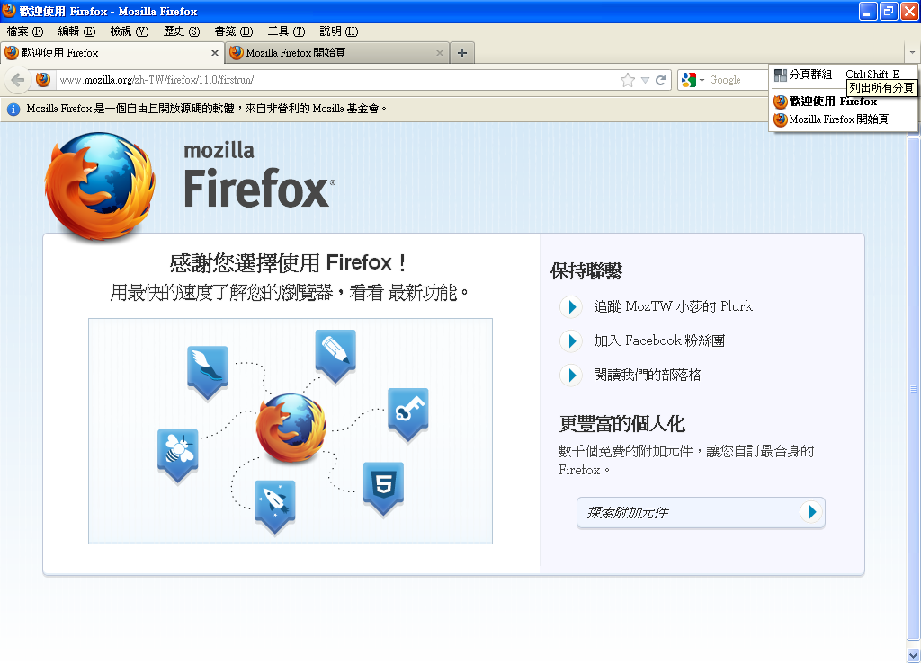Click the pencil icon in the feature graphic
This screenshot has height=663, width=921.
(x=335, y=357)
